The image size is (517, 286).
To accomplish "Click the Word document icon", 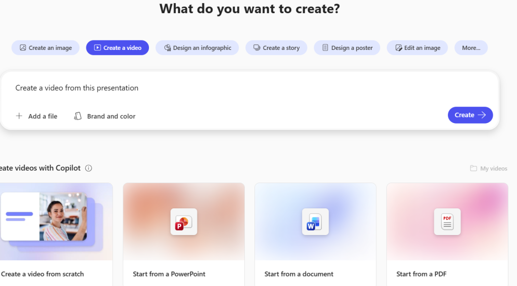I will tap(315, 222).
